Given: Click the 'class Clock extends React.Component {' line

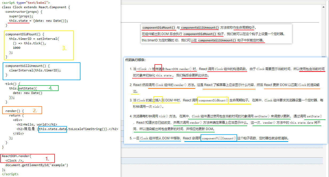Looking at the screenshot, I should (36, 7).
